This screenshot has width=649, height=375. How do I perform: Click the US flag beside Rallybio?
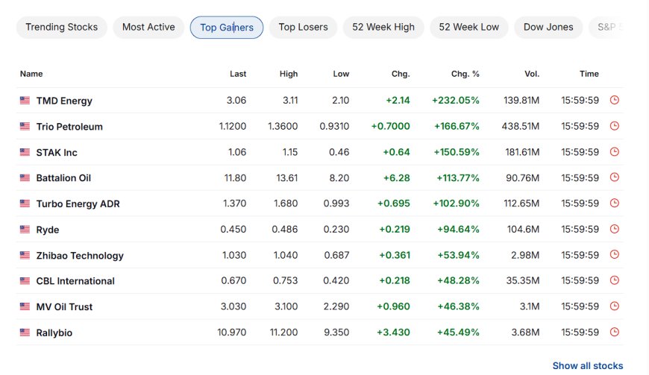point(25,332)
